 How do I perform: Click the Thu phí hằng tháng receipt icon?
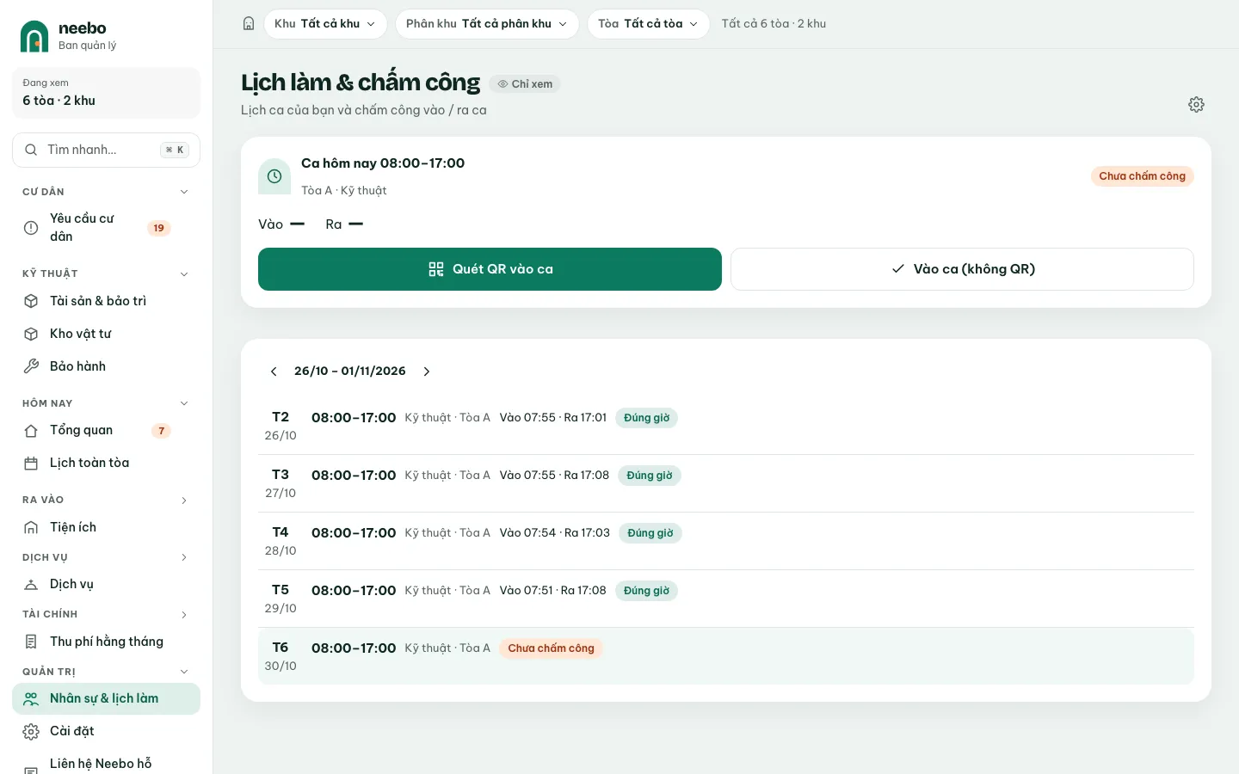(x=31, y=642)
